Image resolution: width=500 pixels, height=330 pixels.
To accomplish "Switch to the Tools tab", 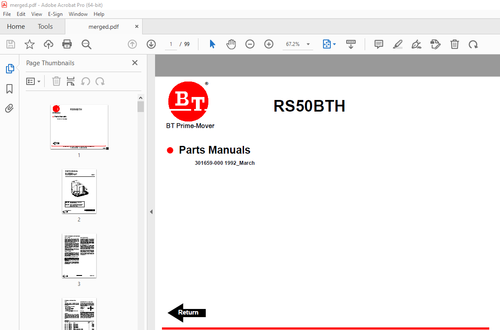I will coord(45,27).
